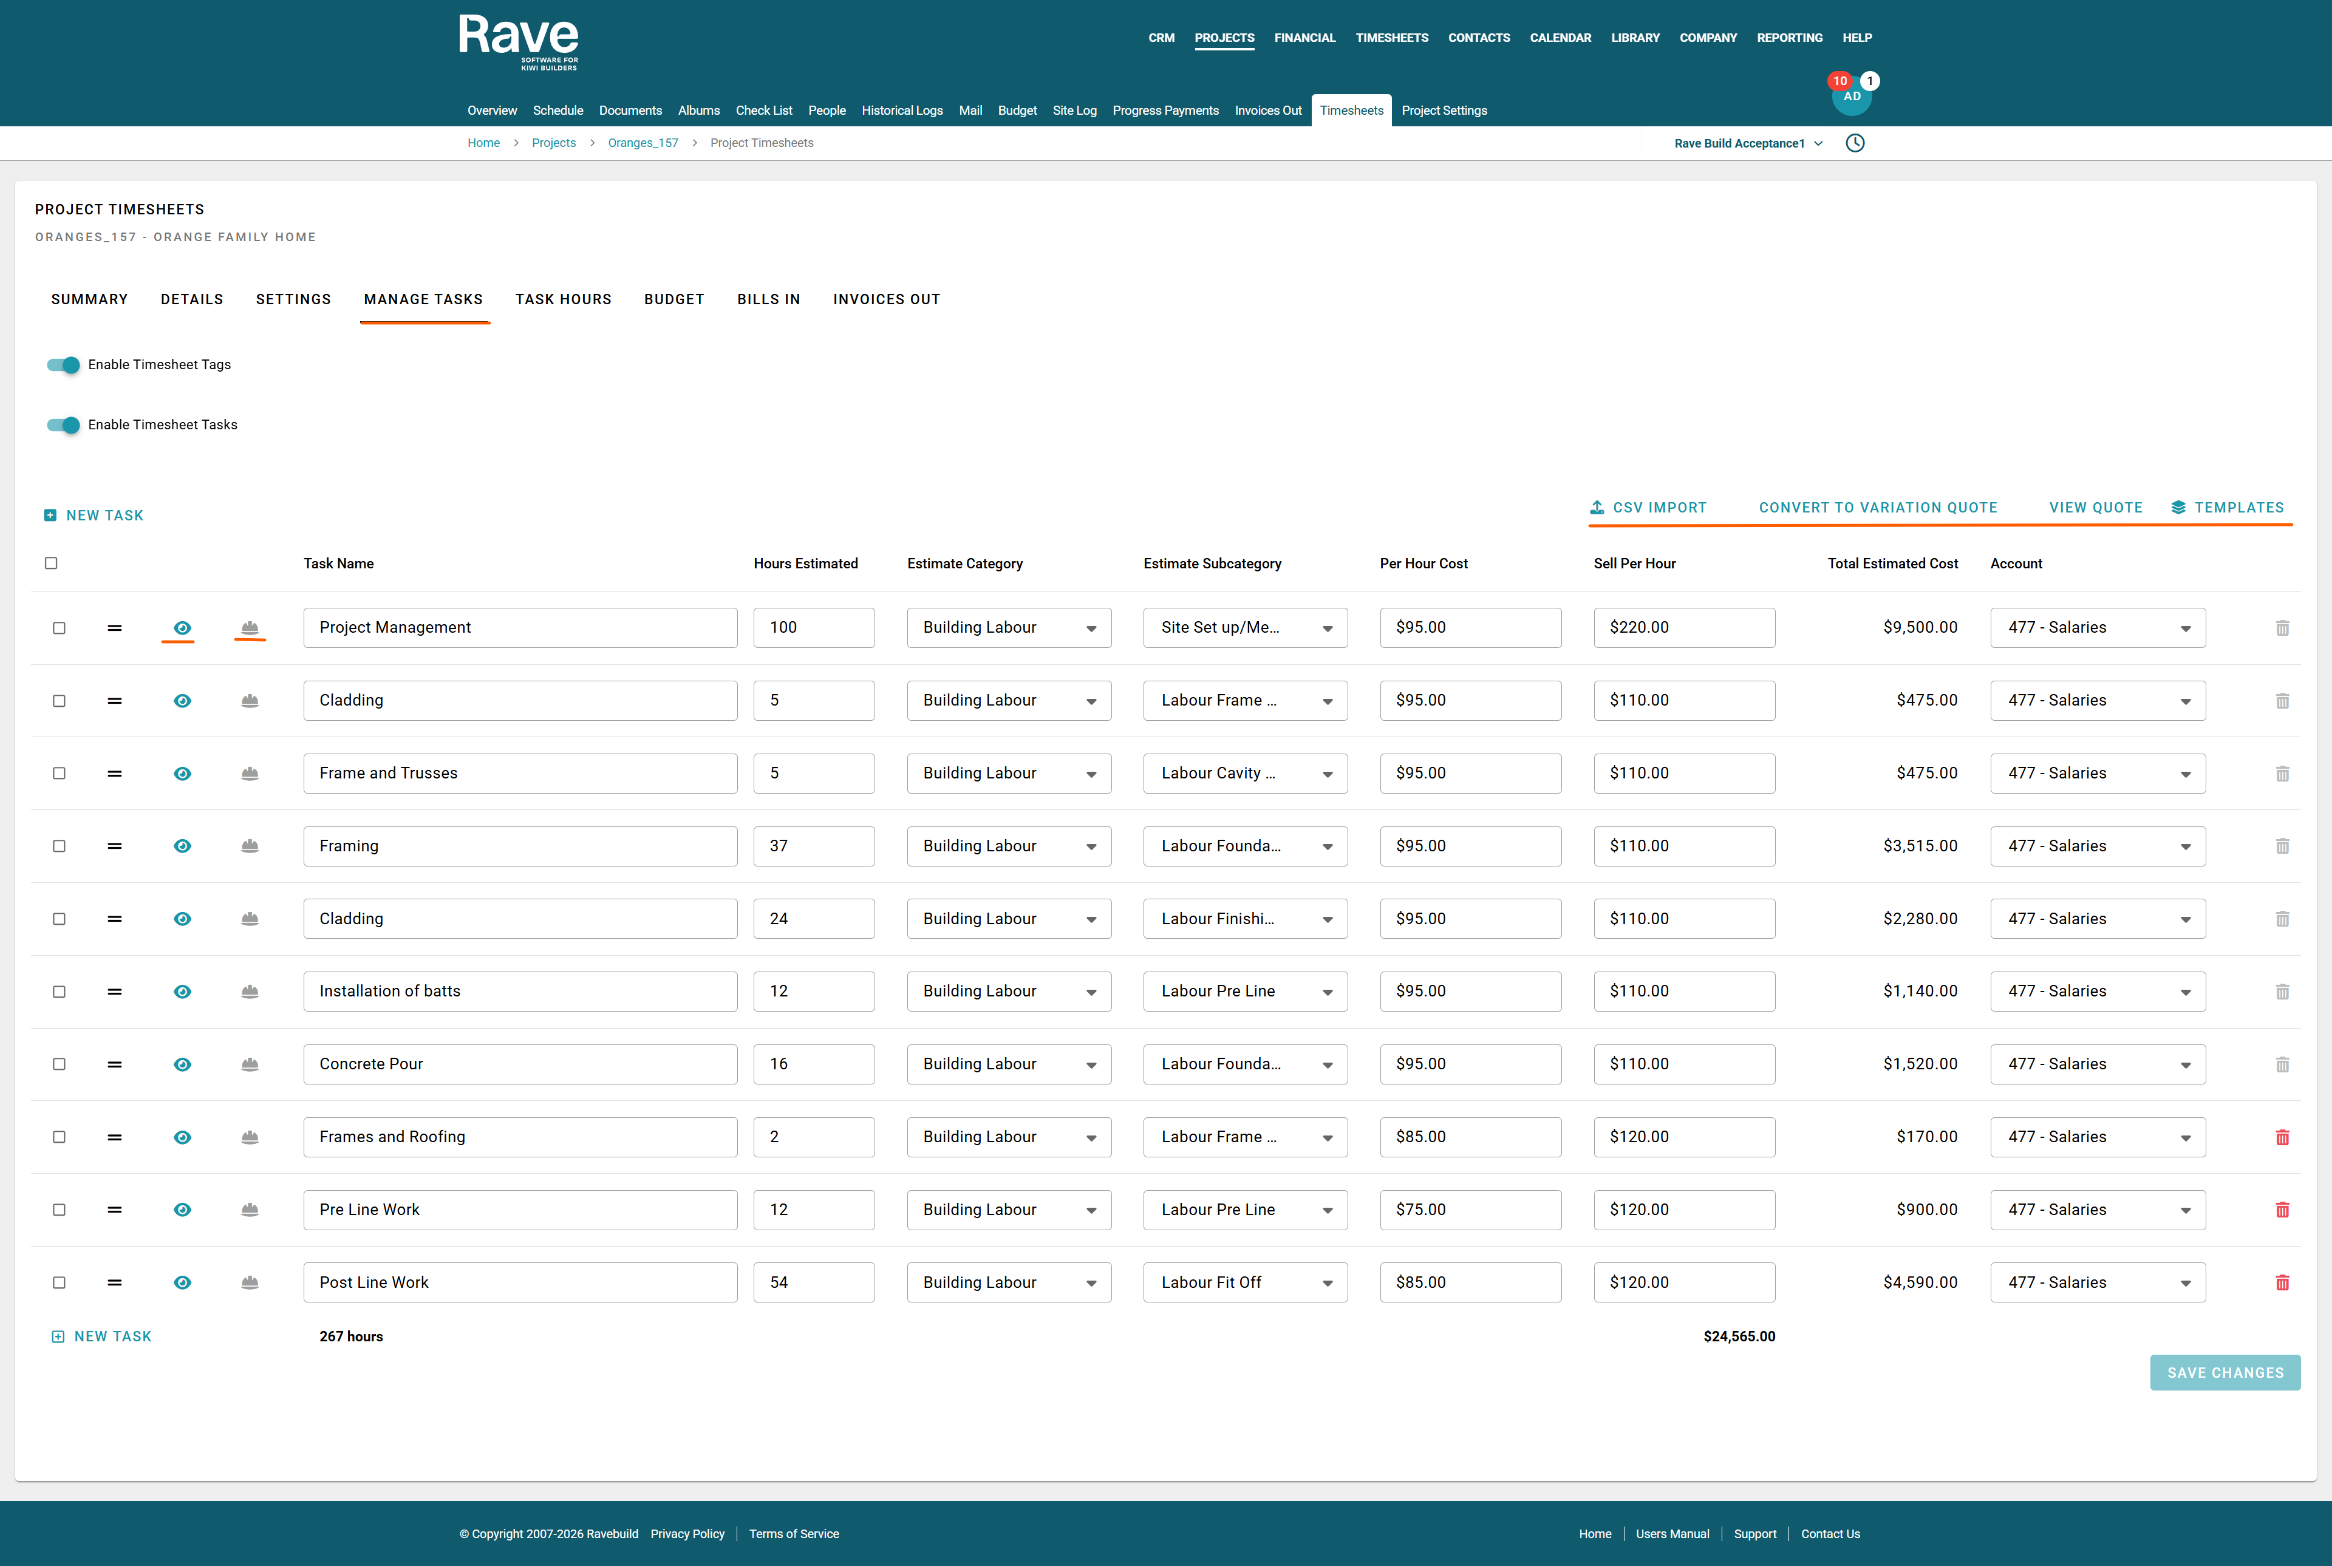Click hard hat icon for Framing row
Viewport: 2332px width, 1566px height.
click(250, 846)
